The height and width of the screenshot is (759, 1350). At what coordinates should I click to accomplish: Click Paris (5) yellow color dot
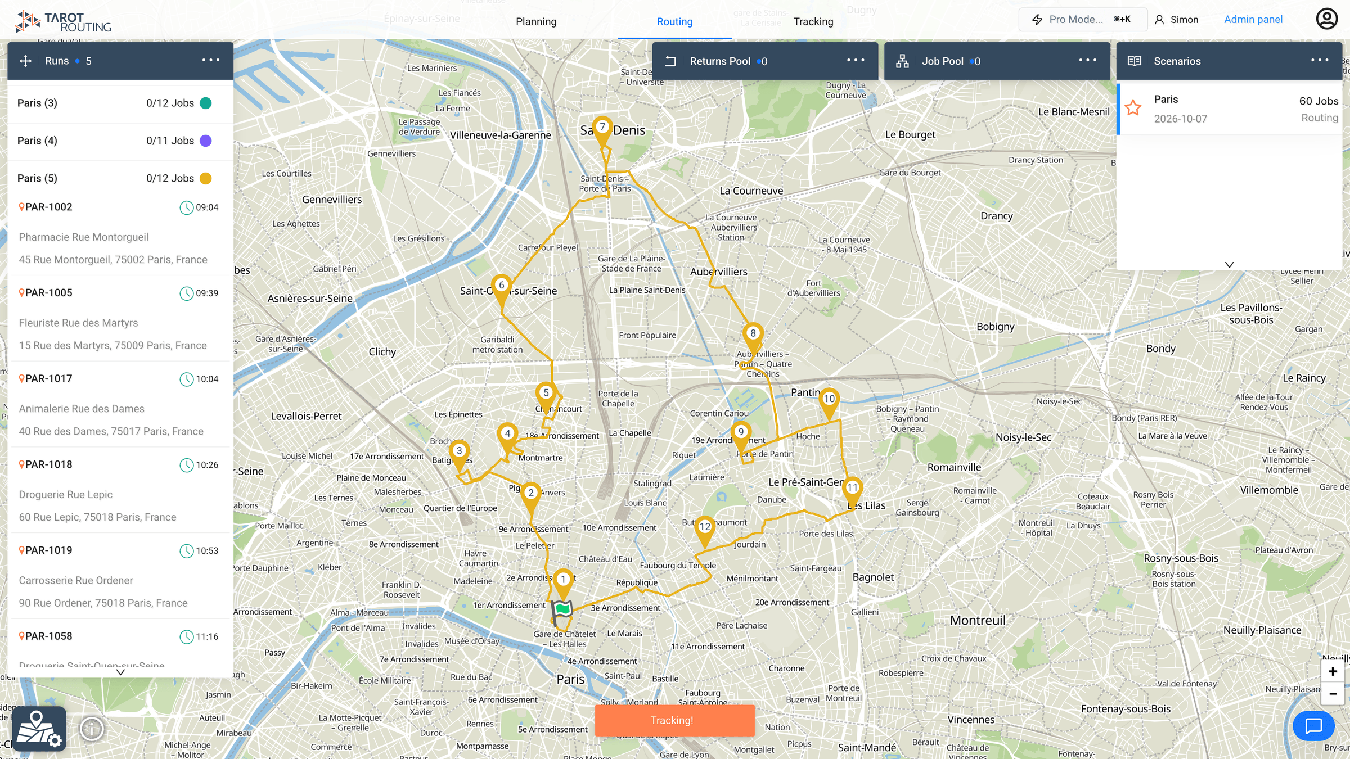click(x=206, y=178)
